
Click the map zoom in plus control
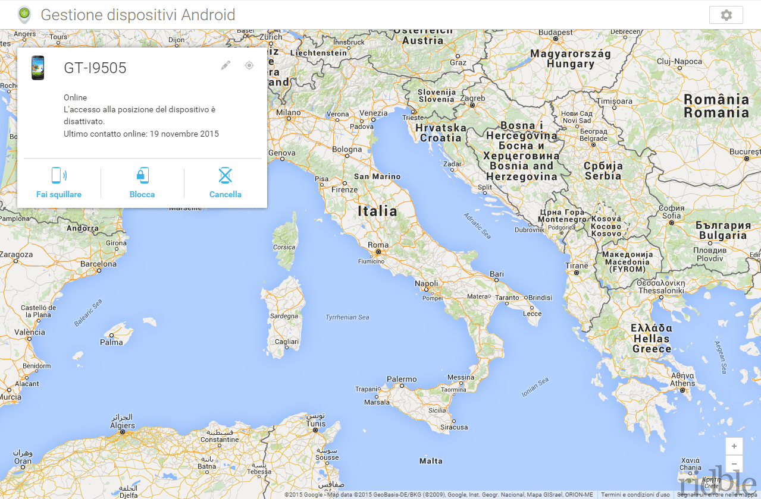734,446
